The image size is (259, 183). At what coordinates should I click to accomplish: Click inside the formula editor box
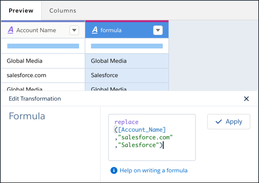(x=152, y=137)
